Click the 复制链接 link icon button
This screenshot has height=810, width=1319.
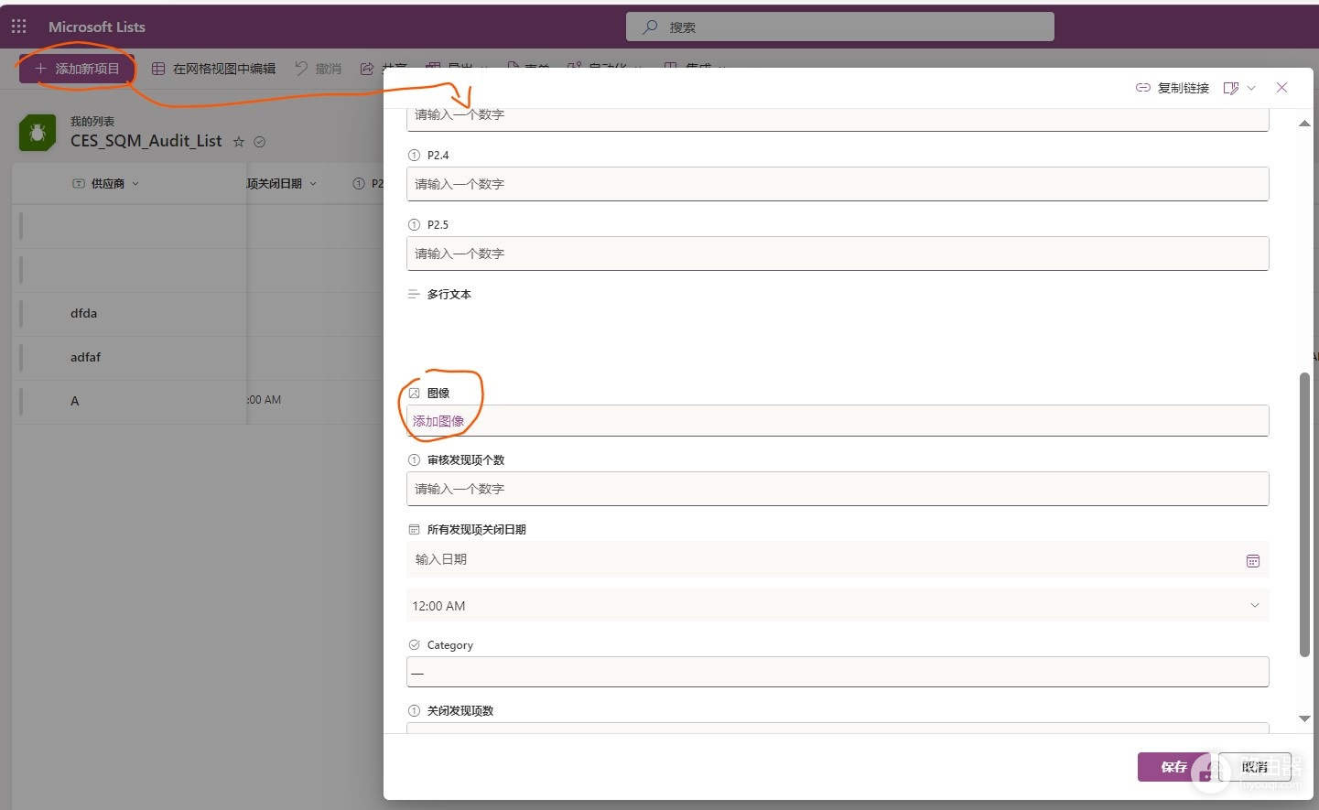[x=1173, y=88]
